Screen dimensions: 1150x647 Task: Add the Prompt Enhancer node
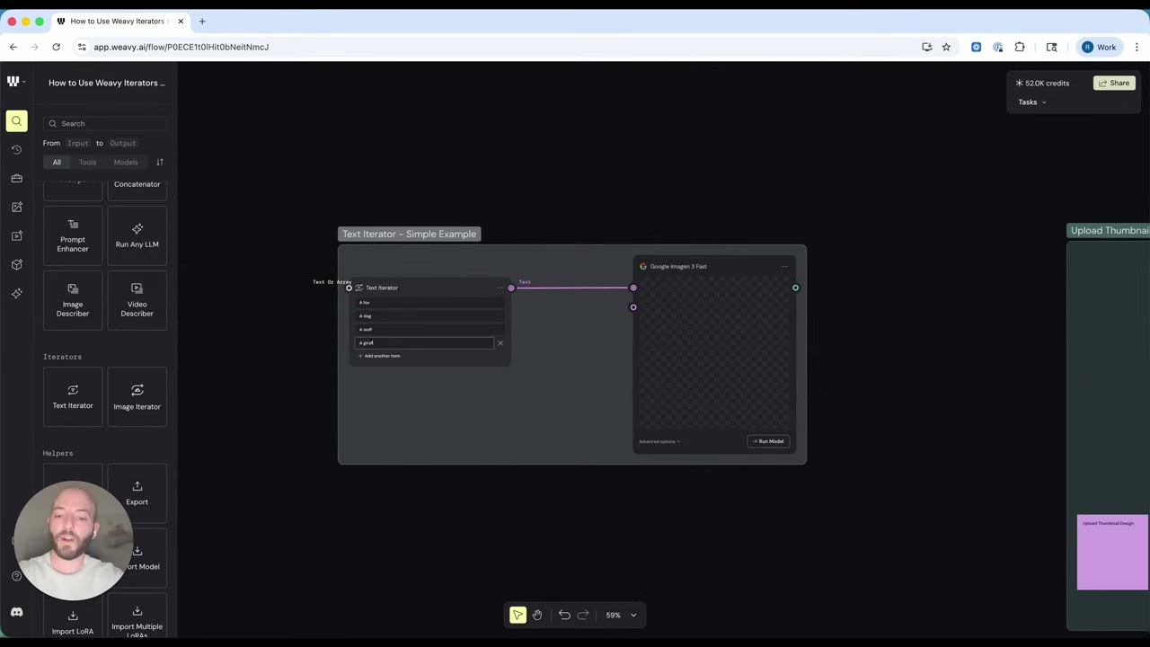coord(73,235)
